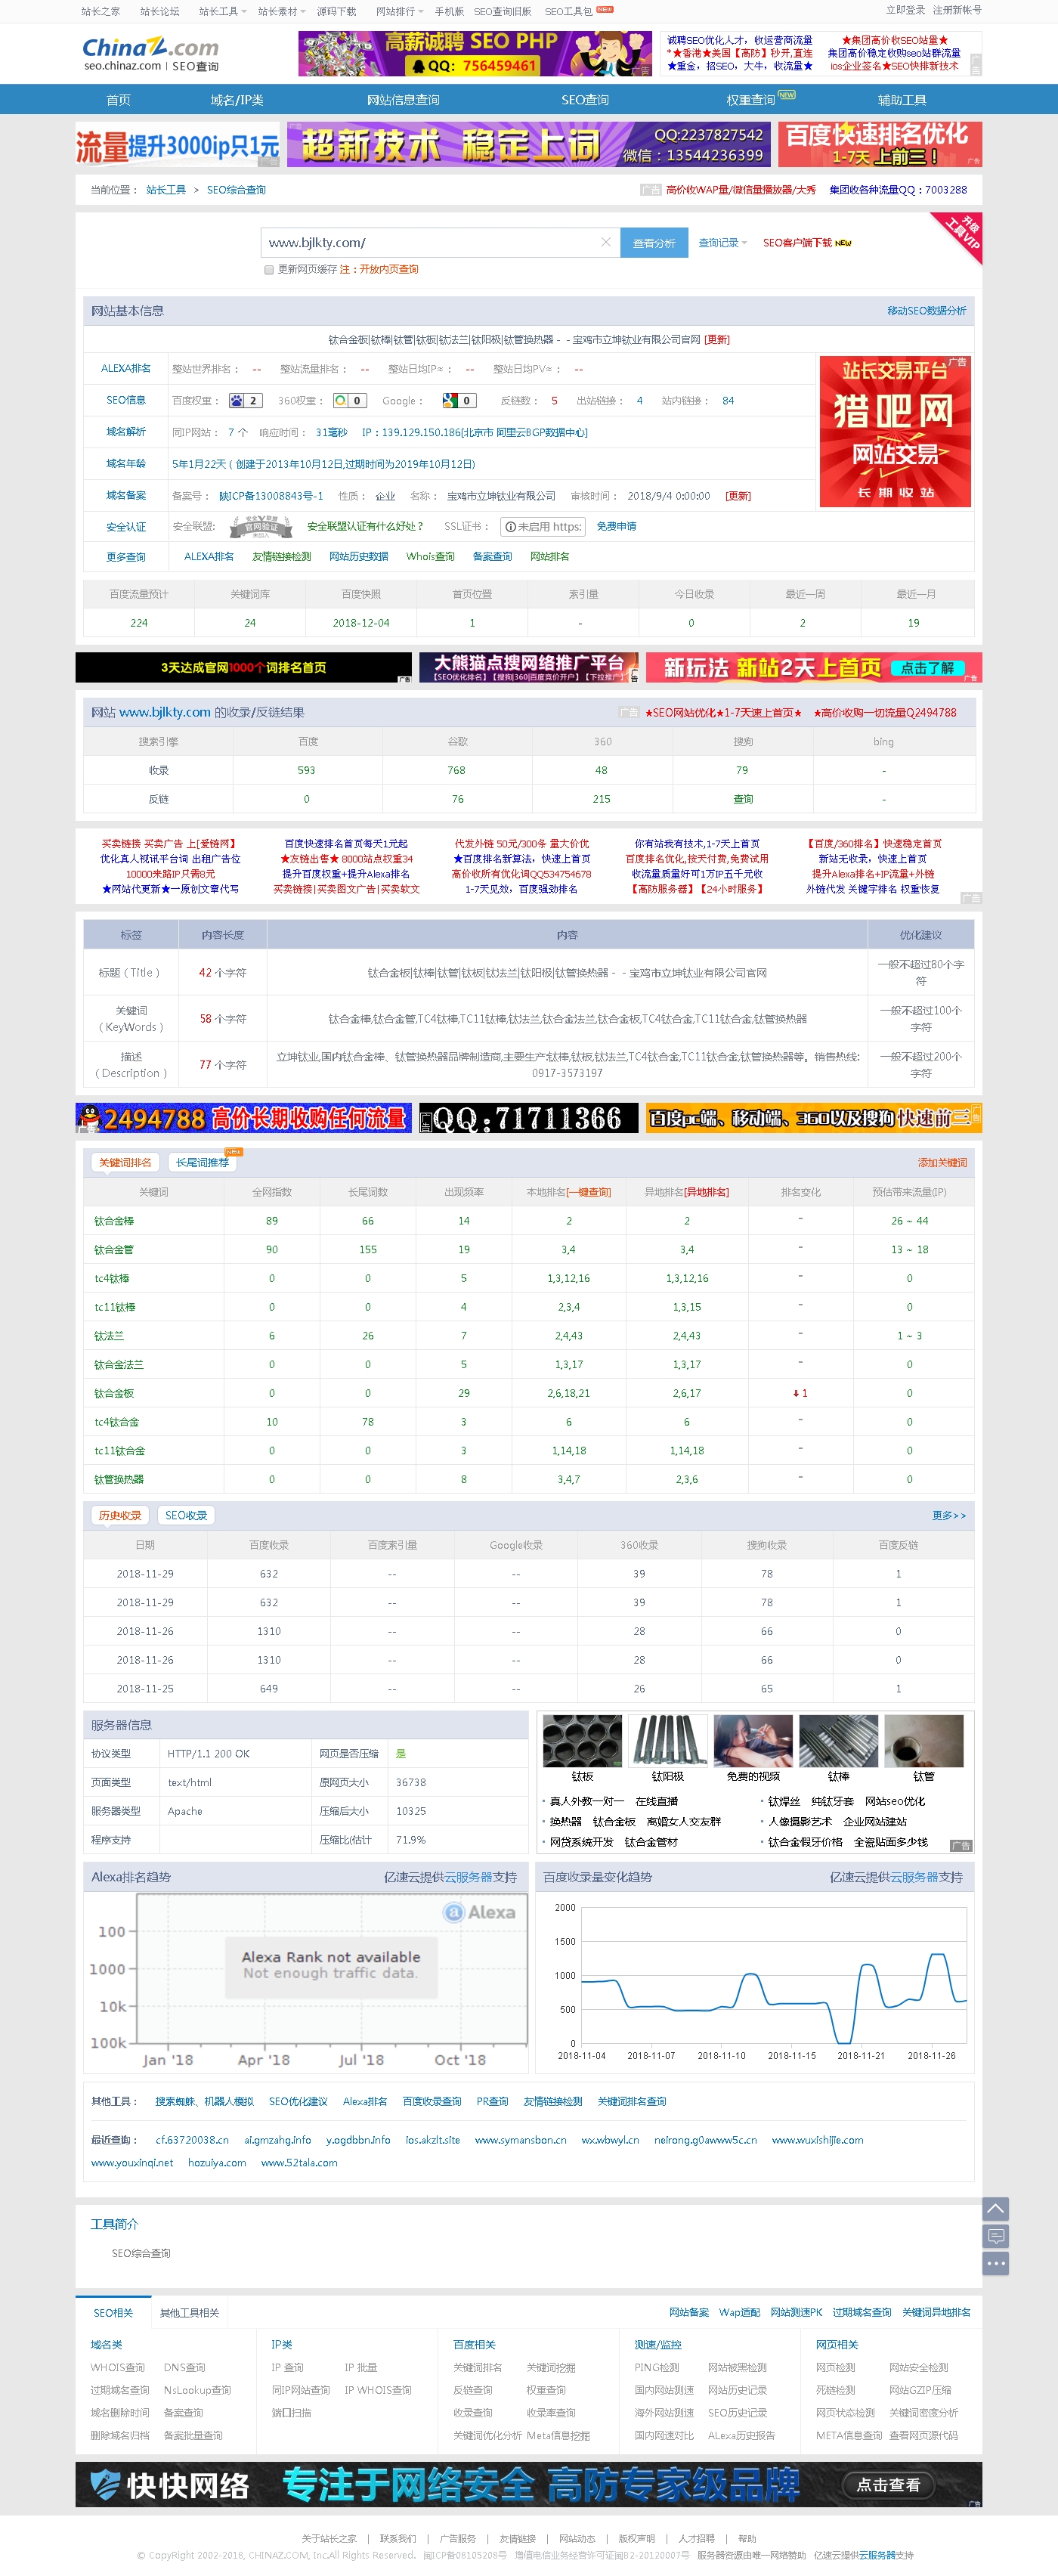Expand the 站长素材 top menu dropdown
This screenshot has width=1058, height=2576.
coord(281,11)
